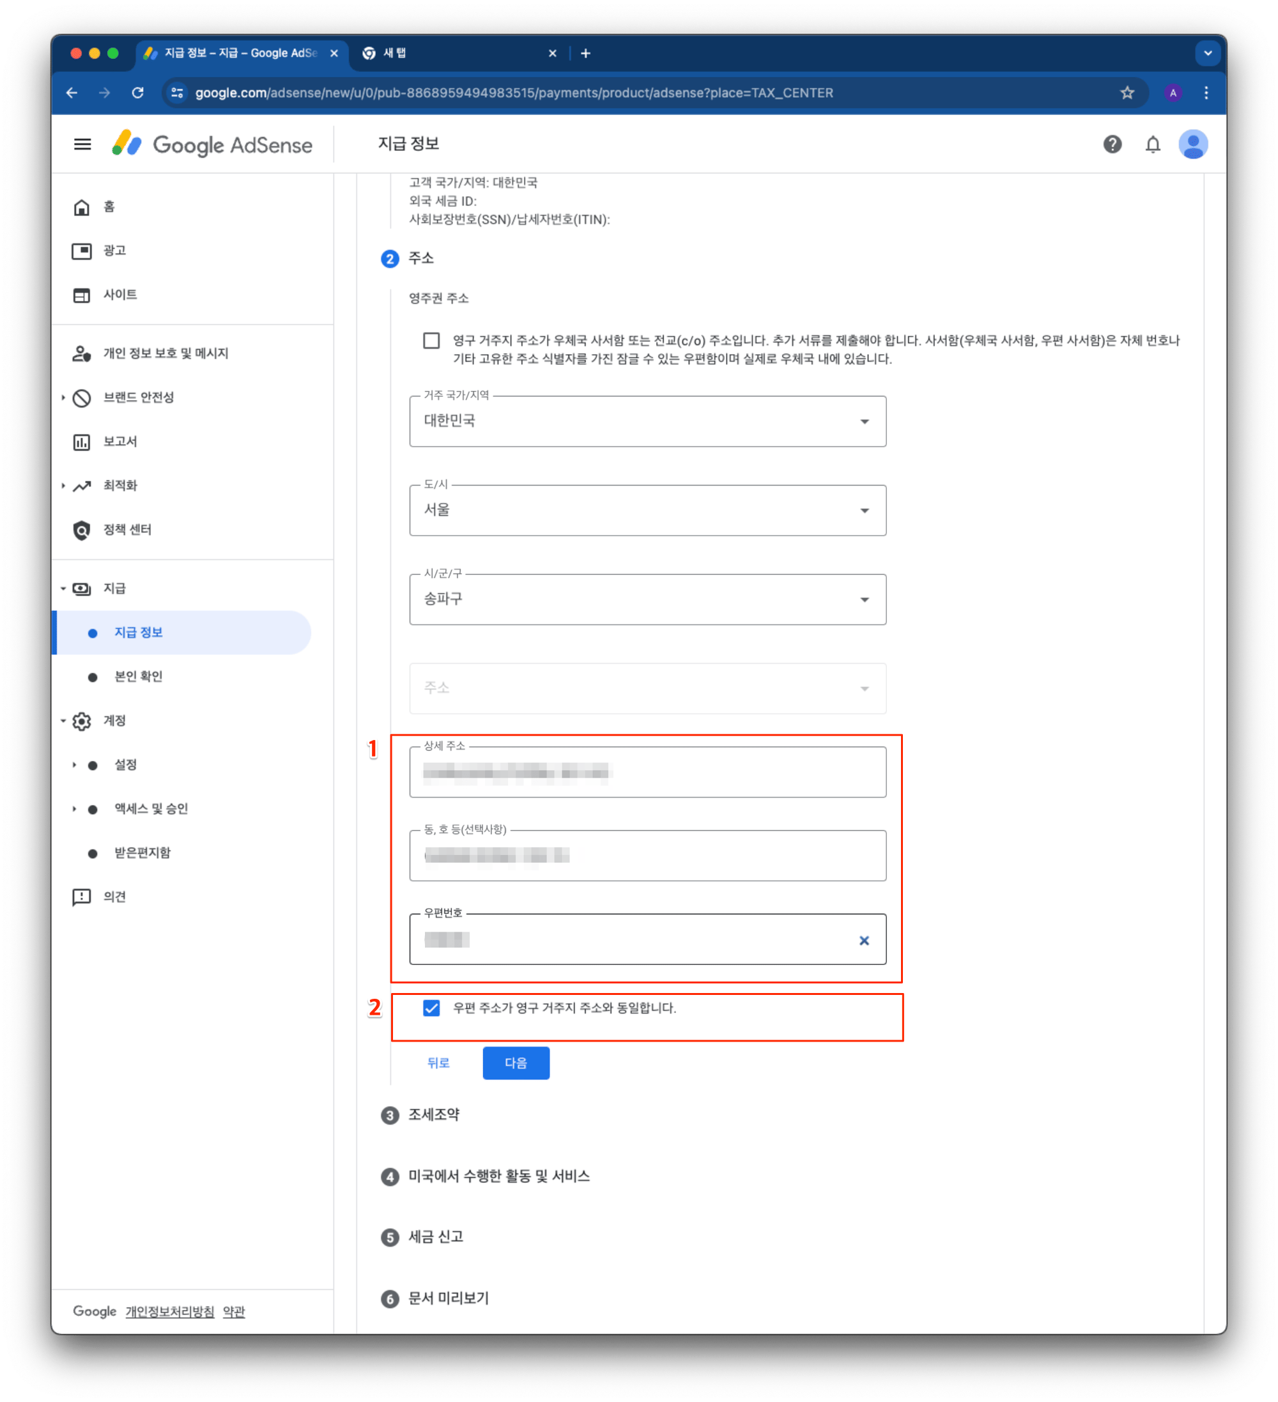1278x1402 pixels.
Task: Open the notifications bell
Action: (1152, 144)
